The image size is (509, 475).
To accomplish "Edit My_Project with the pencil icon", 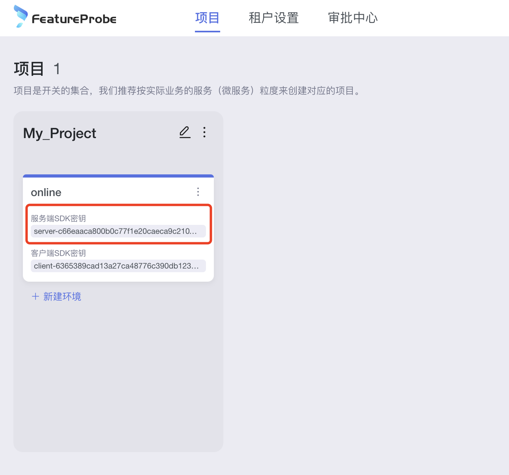I will 185,132.
